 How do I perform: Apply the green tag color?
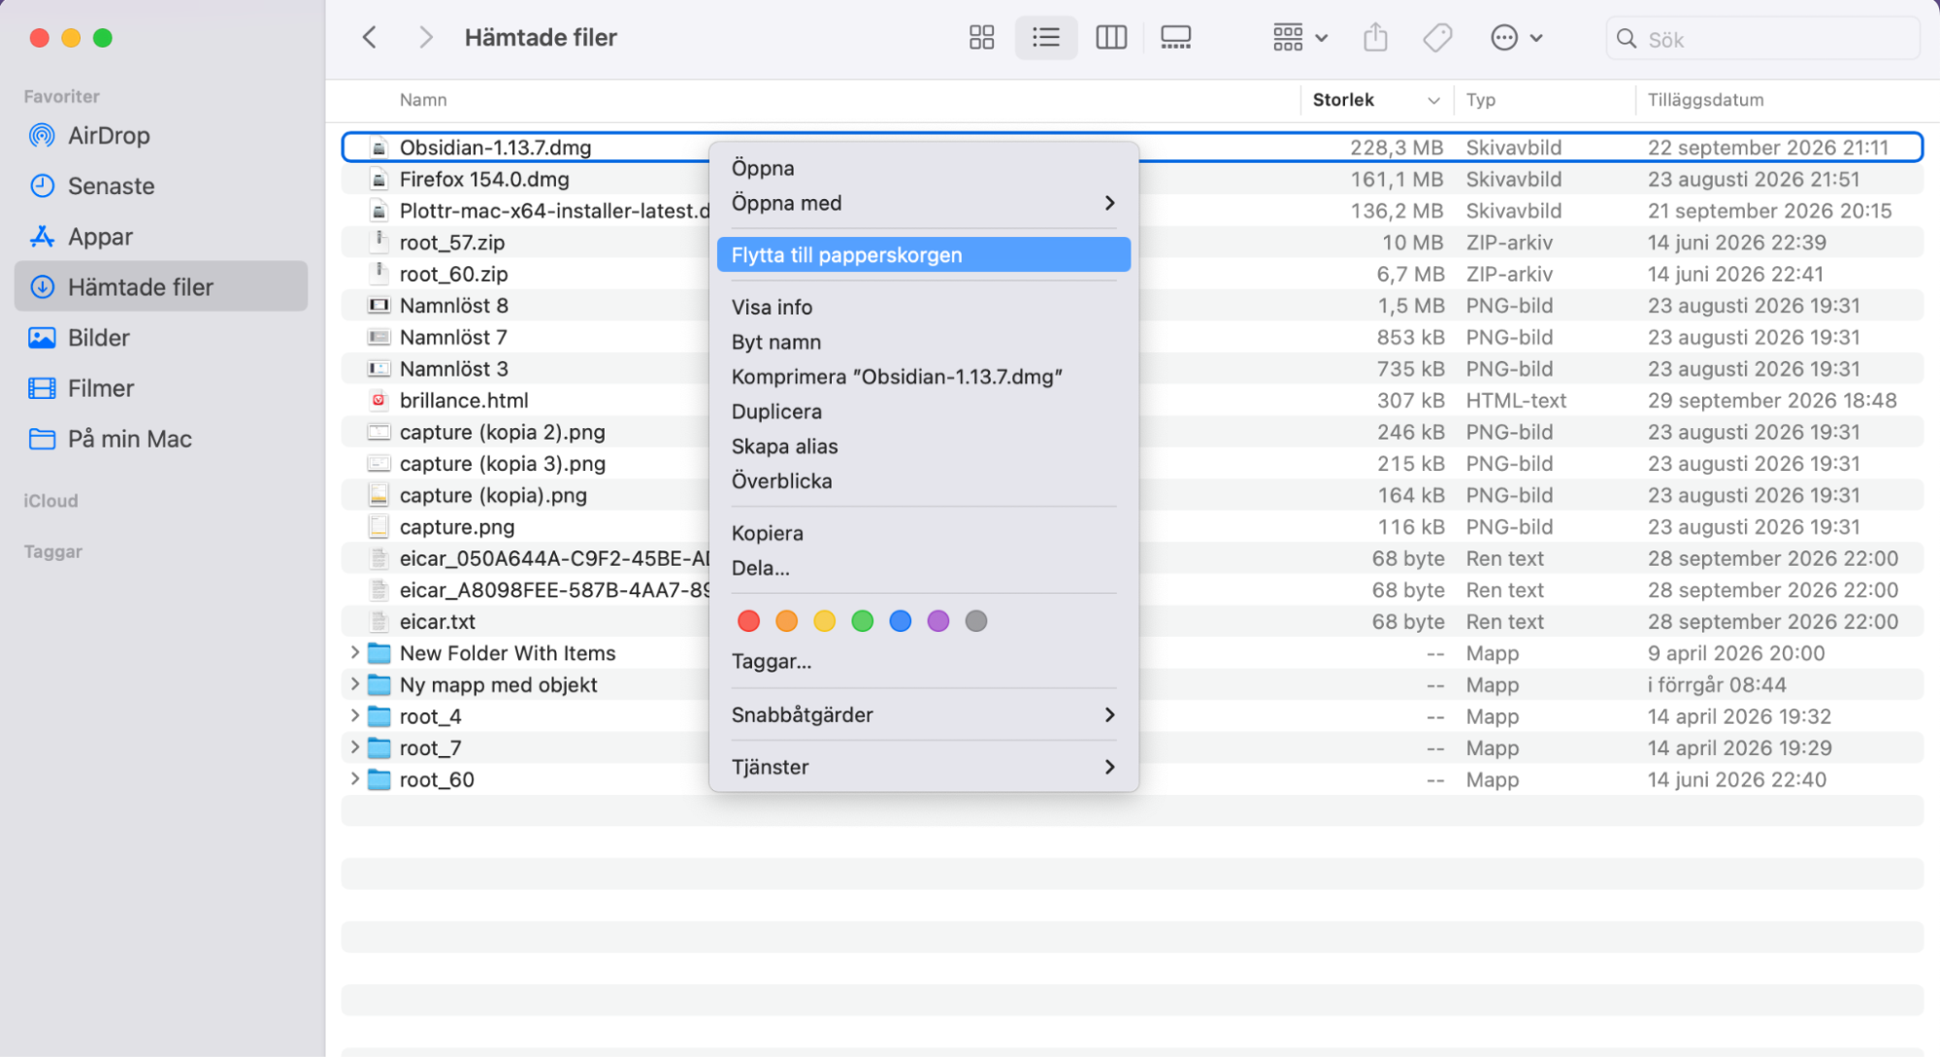[x=862, y=621]
